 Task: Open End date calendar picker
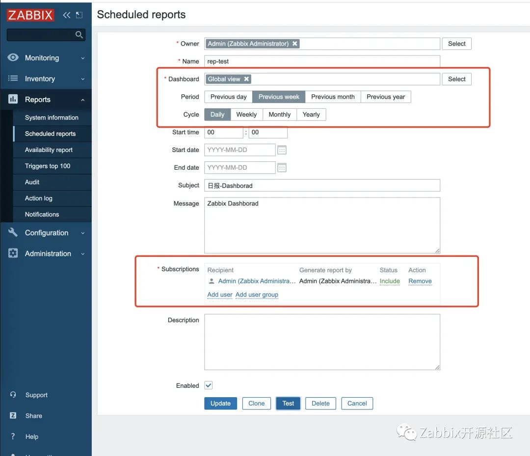pos(282,168)
